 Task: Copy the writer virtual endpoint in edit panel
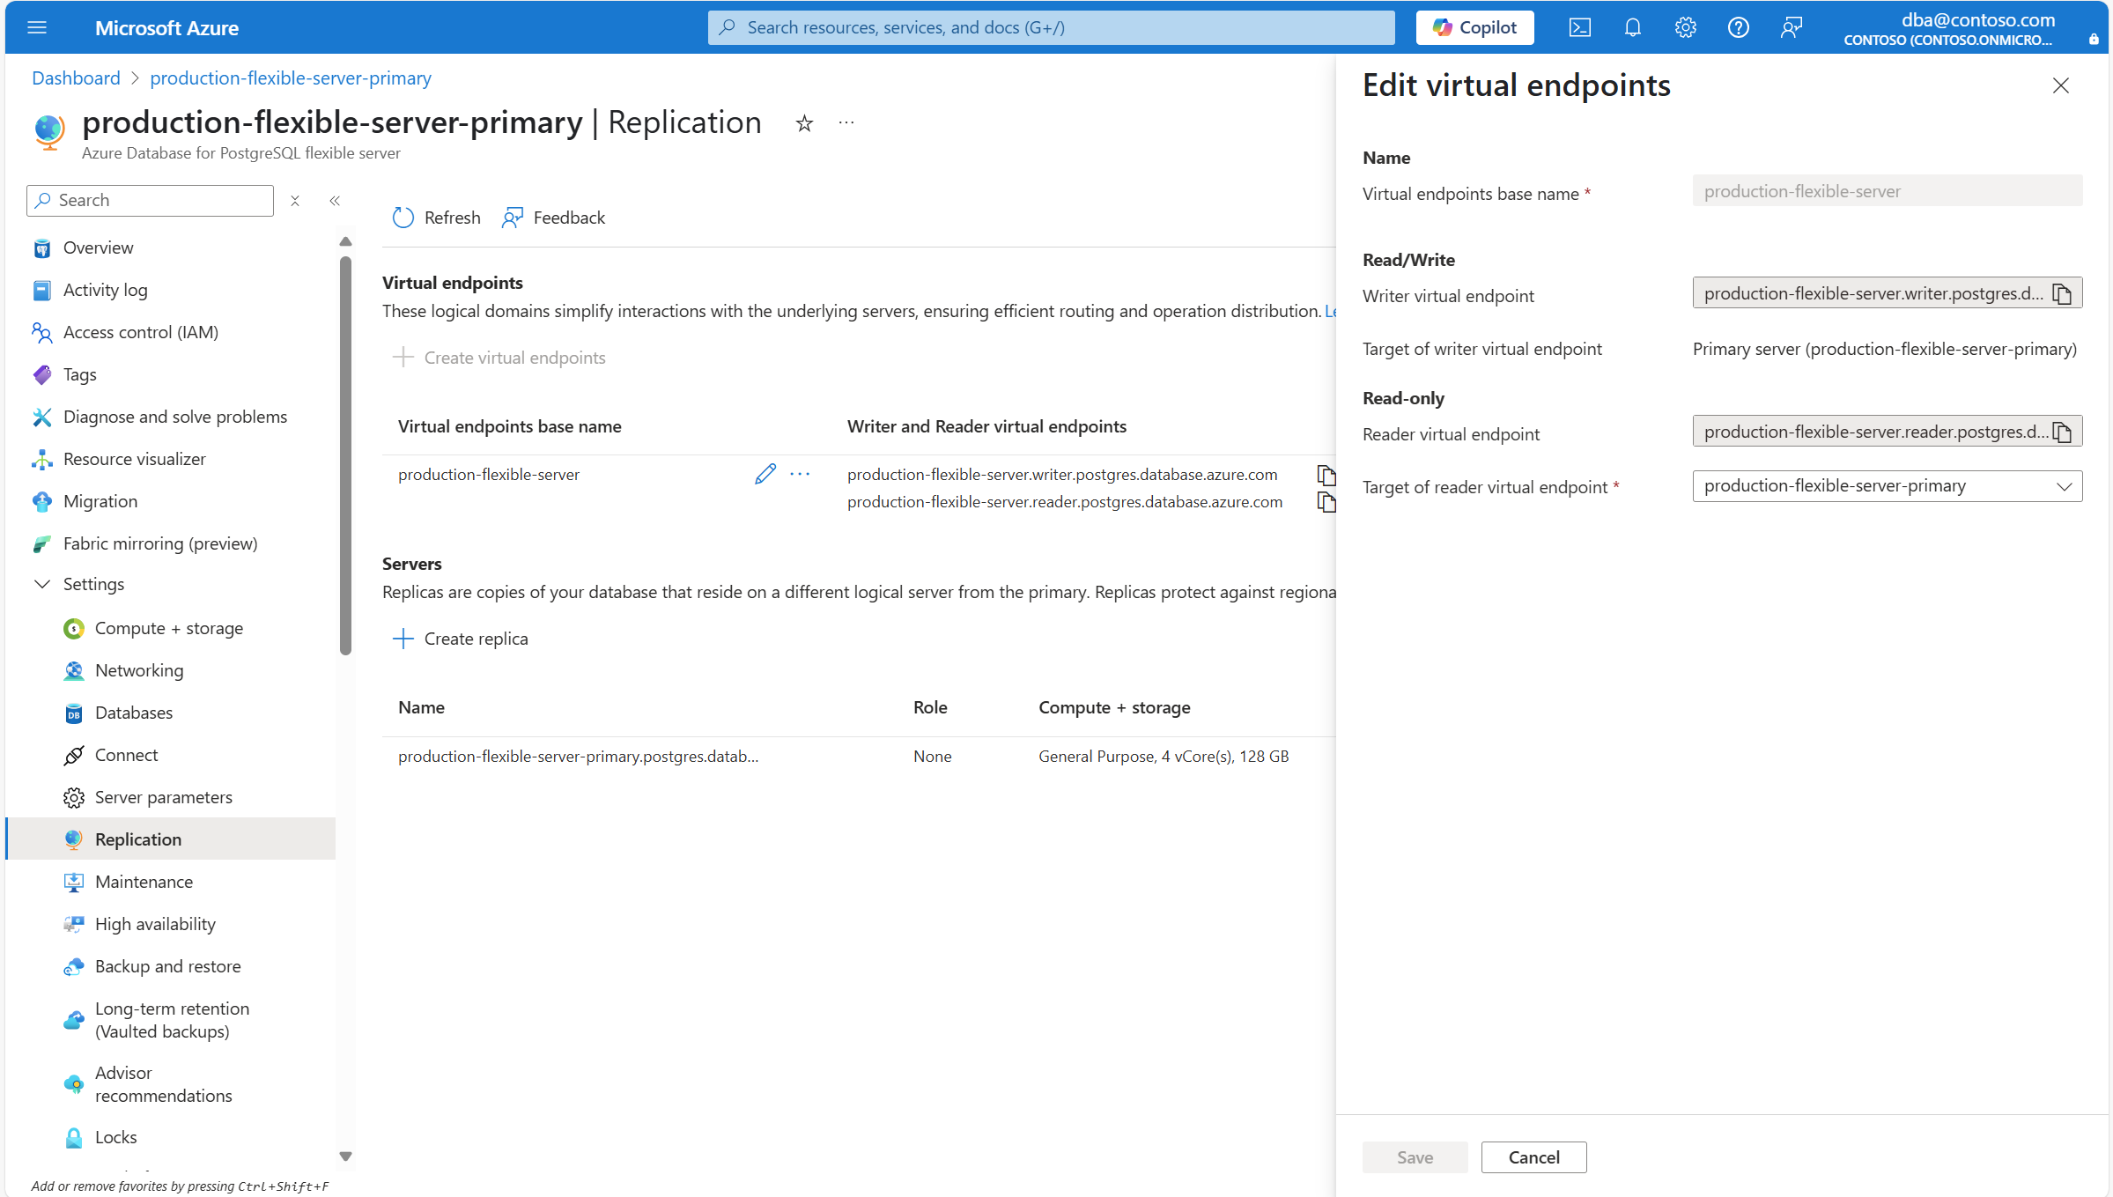[x=2062, y=293]
